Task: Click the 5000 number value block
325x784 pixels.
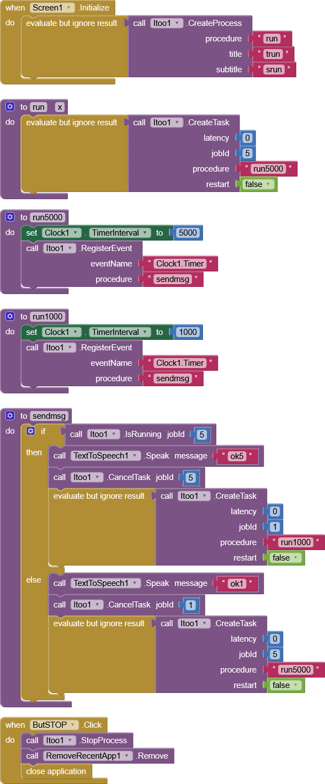Action: [188, 233]
